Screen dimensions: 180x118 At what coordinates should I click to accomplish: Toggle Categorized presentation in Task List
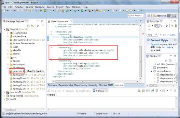click(157, 26)
